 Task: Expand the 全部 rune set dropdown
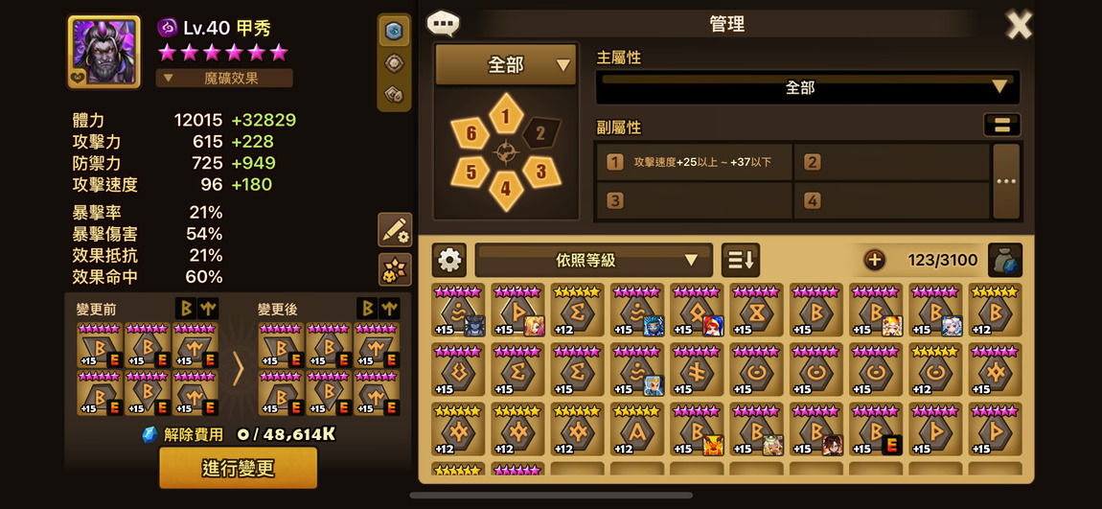pyautogui.click(x=506, y=64)
